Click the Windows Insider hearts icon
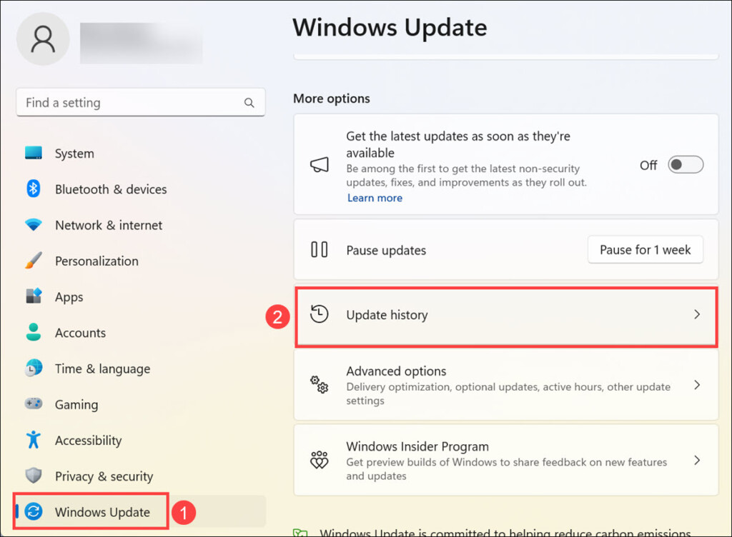 [320, 460]
